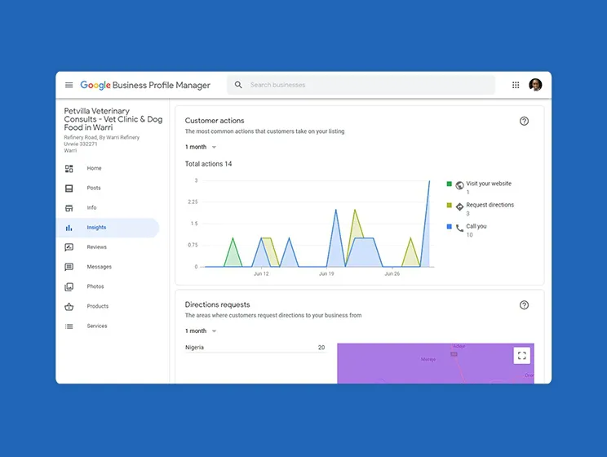Open the account profile avatar
This screenshot has height=457, width=607.
[535, 85]
